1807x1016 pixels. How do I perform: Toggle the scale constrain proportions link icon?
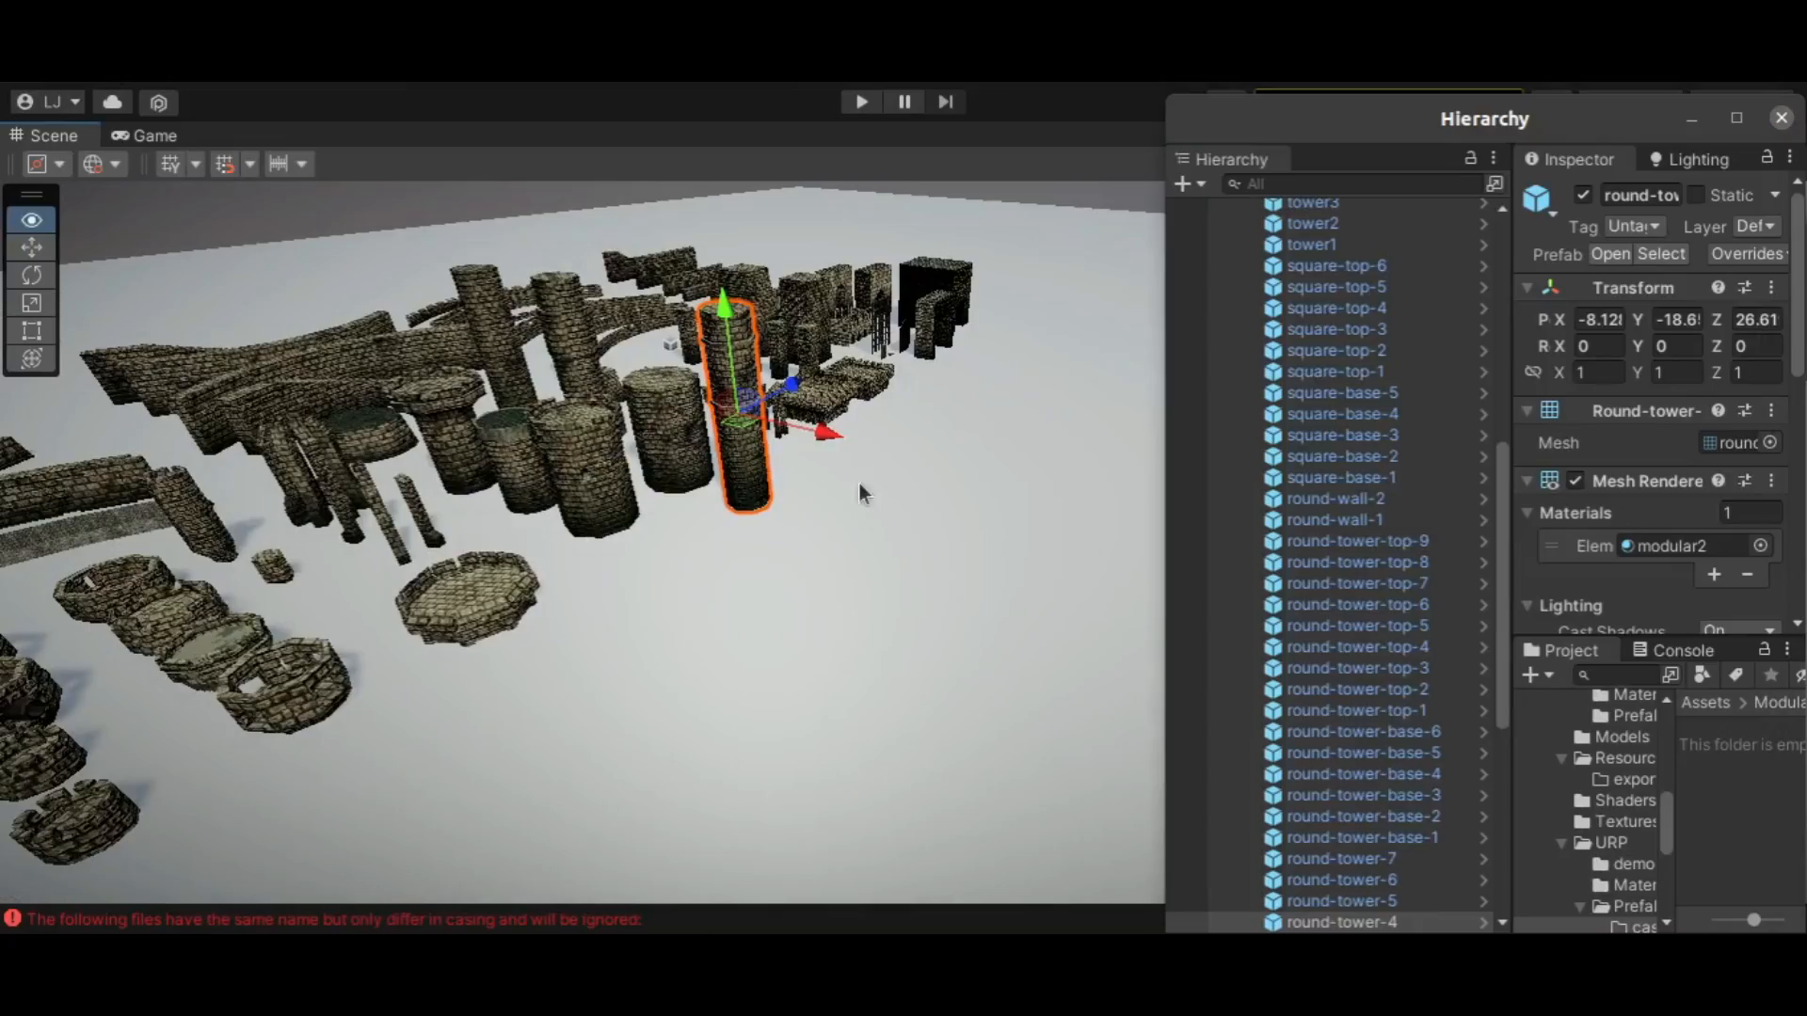pos(1533,373)
